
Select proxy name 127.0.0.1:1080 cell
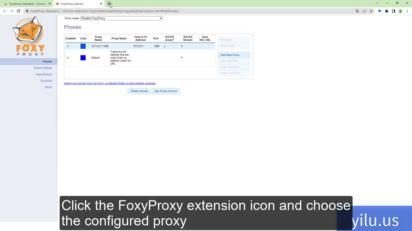coord(100,46)
